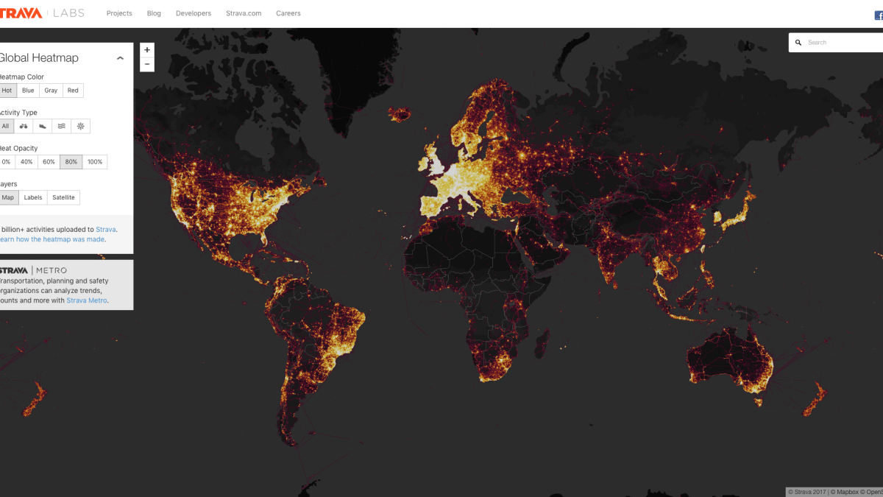Collapse the Global Heatmap panel

[x=120, y=58]
